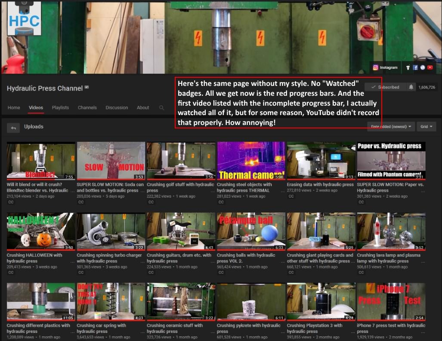Open the channel search magnifier icon

coord(161,108)
